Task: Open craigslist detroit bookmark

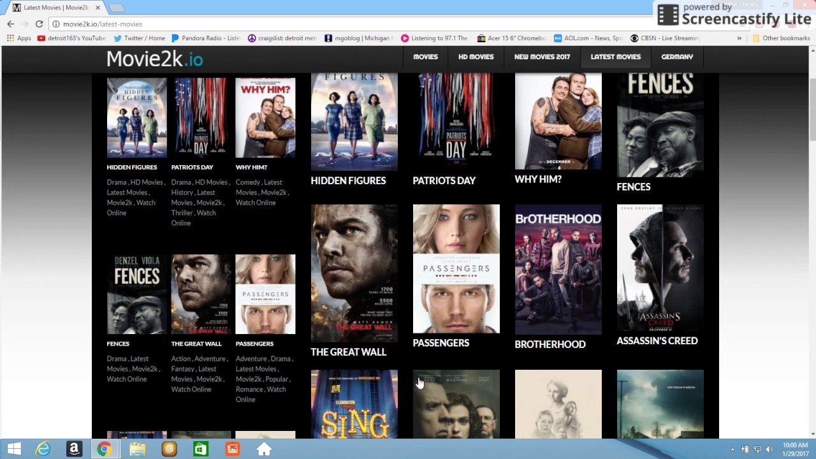Action: [x=282, y=38]
